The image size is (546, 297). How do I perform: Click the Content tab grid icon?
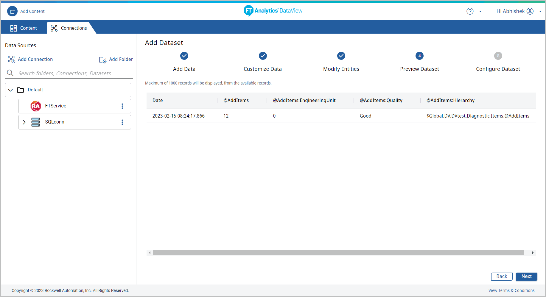13,28
